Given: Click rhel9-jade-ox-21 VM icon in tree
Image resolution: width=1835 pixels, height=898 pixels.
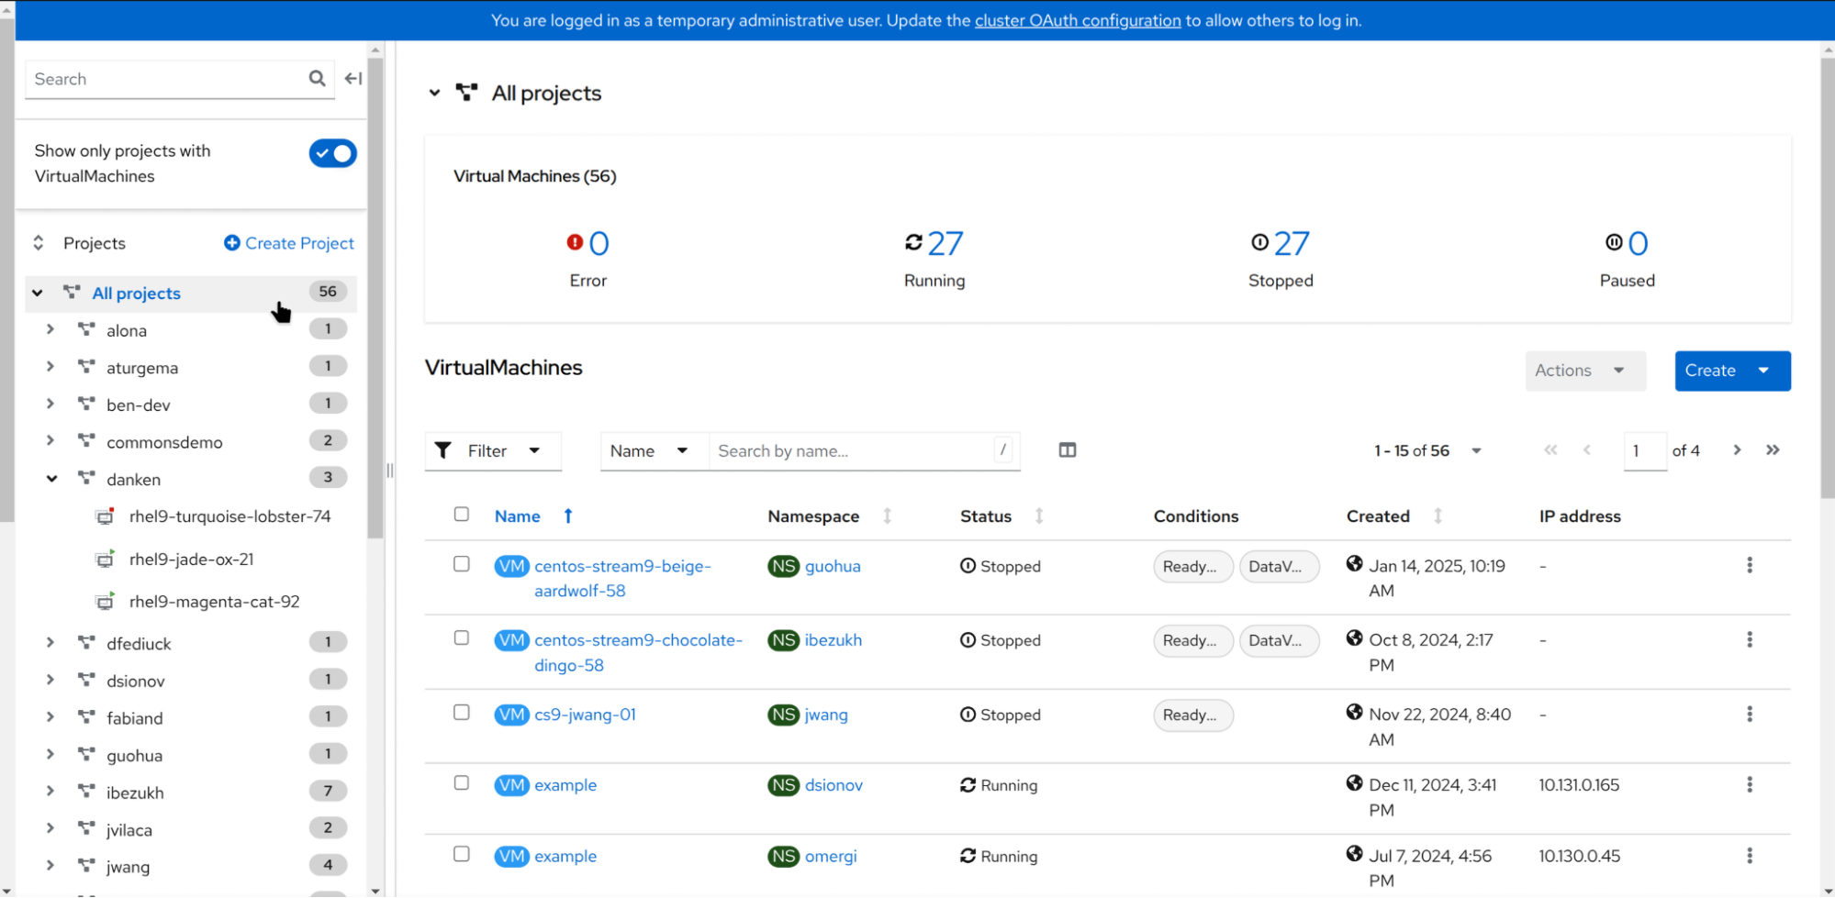Looking at the screenshot, I should (x=106, y=560).
